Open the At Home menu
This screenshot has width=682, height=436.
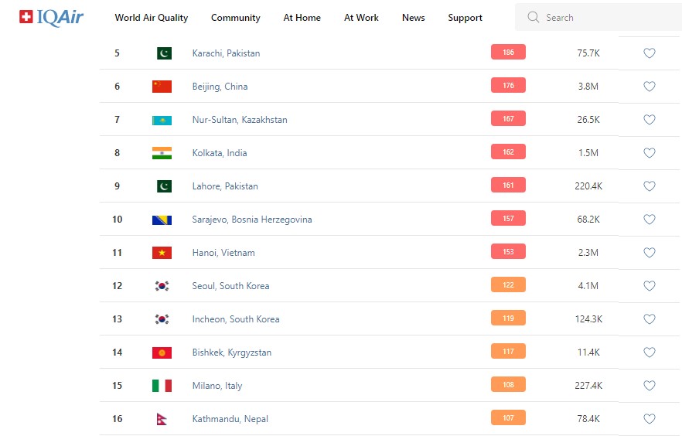coord(302,18)
